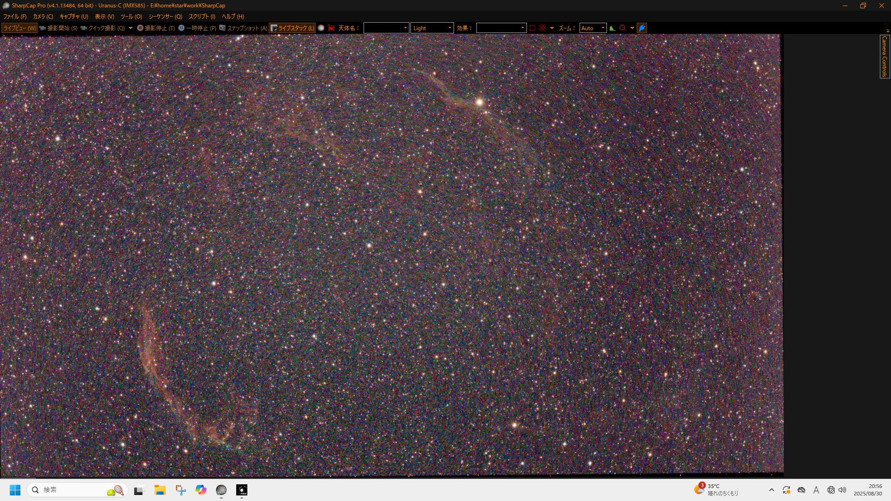Click the 一時停止 pause icon
Image resolution: width=891 pixels, height=501 pixels.
(181, 28)
